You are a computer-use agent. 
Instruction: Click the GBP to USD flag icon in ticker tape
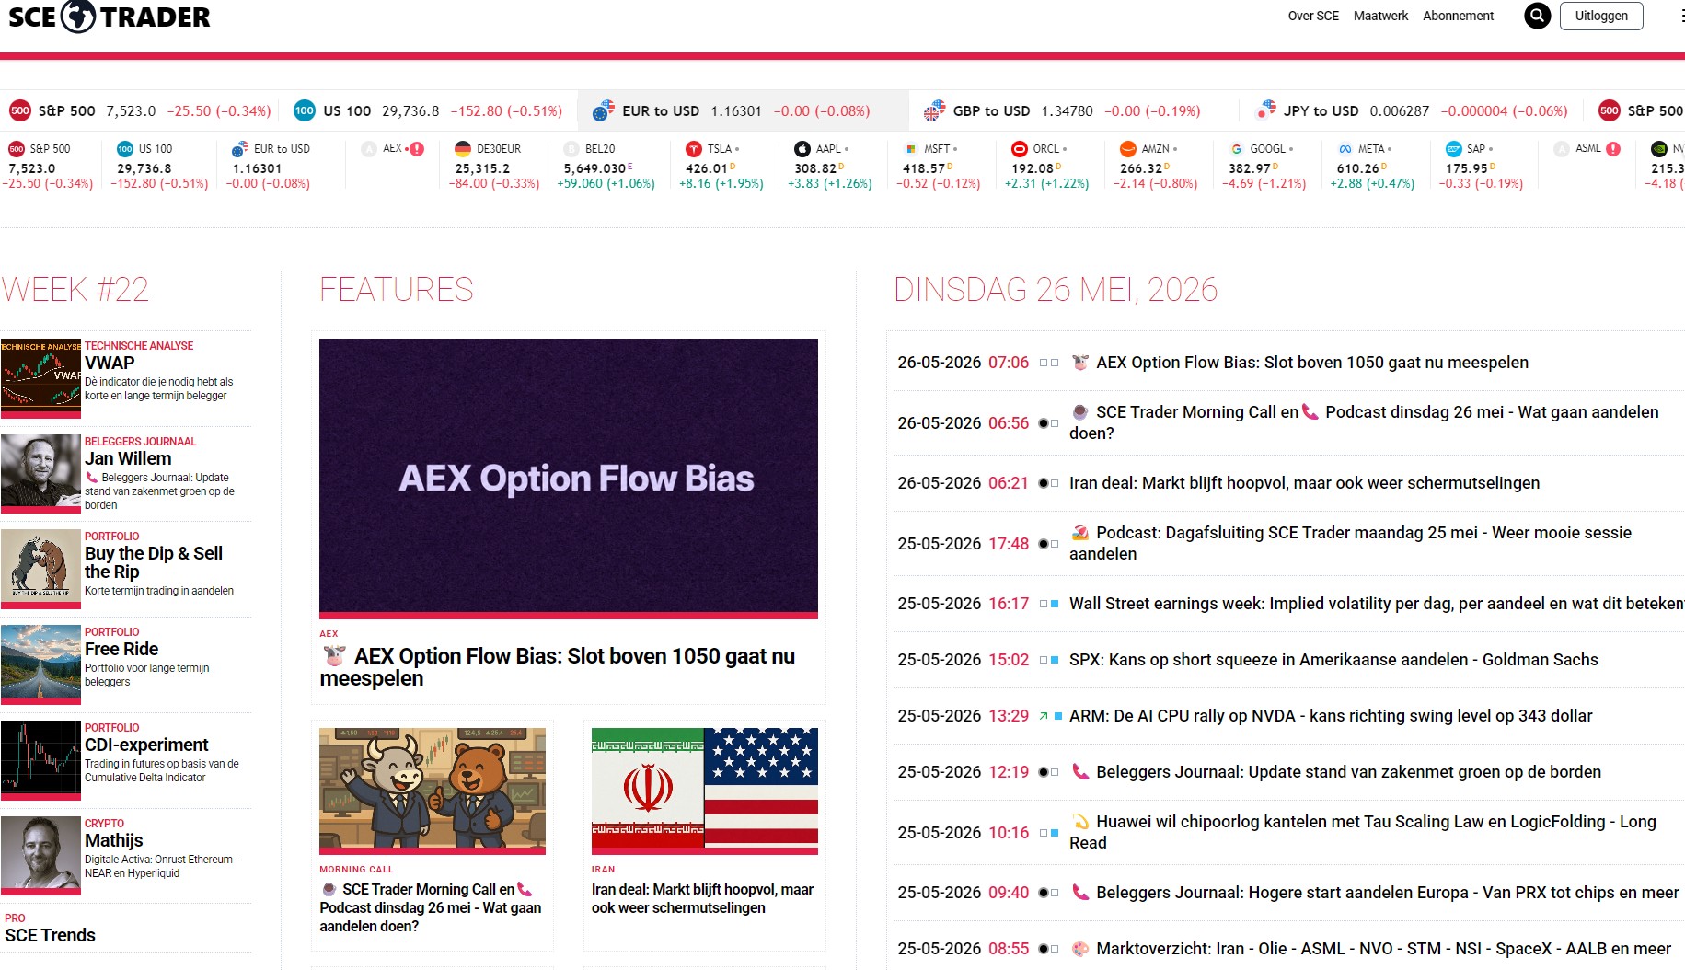[934, 111]
